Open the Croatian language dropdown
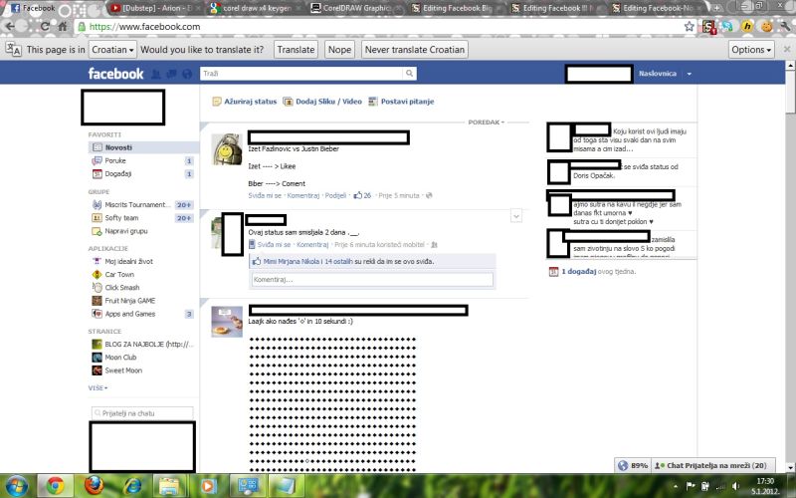796x498 pixels. coord(112,50)
